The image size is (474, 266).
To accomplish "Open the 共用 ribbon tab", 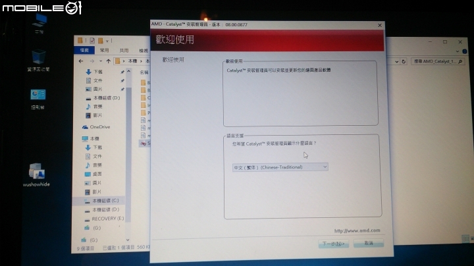I will pos(124,51).
